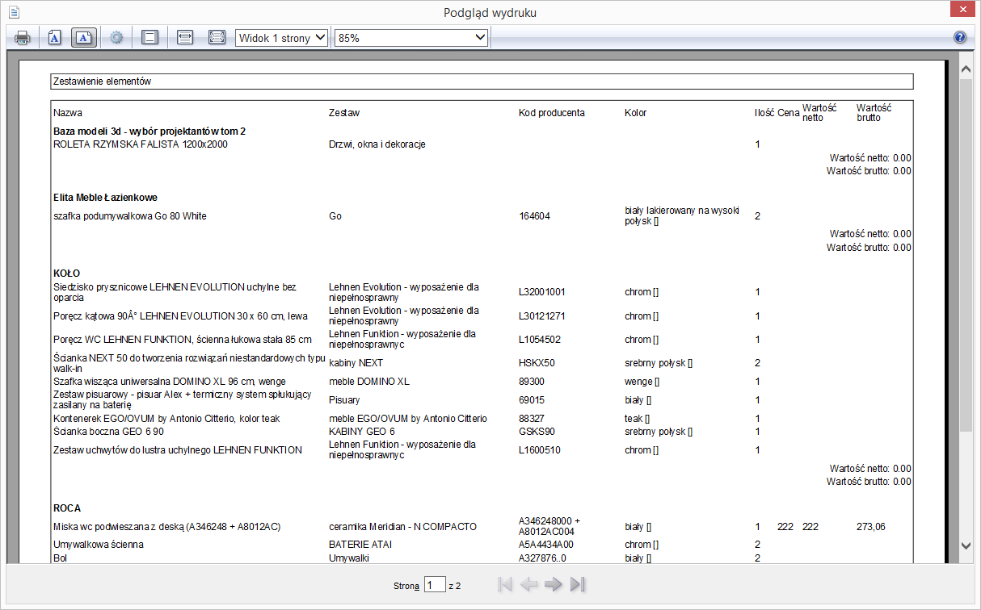Click the 'ROCA' group heading
This screenshot has height=610, width=981.
click(x=67, y=508)
